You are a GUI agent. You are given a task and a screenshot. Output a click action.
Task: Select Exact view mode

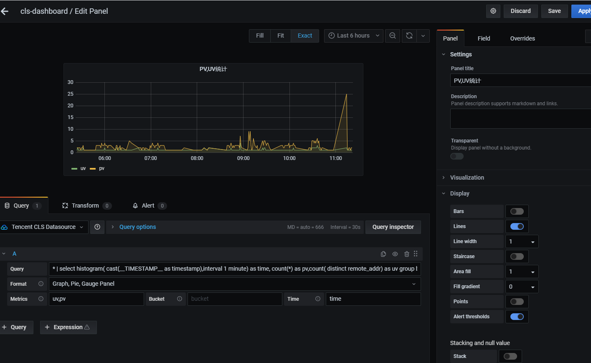(305, 36)
